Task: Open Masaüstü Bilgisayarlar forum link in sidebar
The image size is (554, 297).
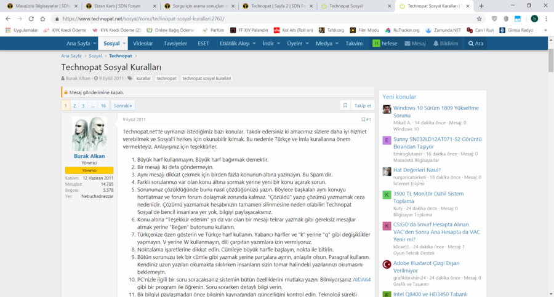Action: pyautogui.click(x=416, y=160)
